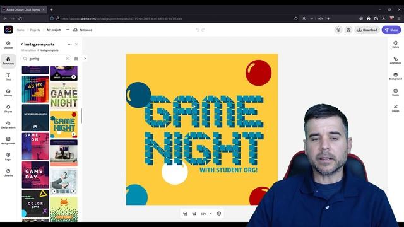
Task: Click the browser back arrow
Action: pos(5,18)
